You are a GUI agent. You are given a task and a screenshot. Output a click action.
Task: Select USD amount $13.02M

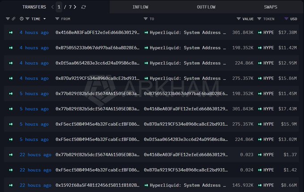[x=287, y=139]
